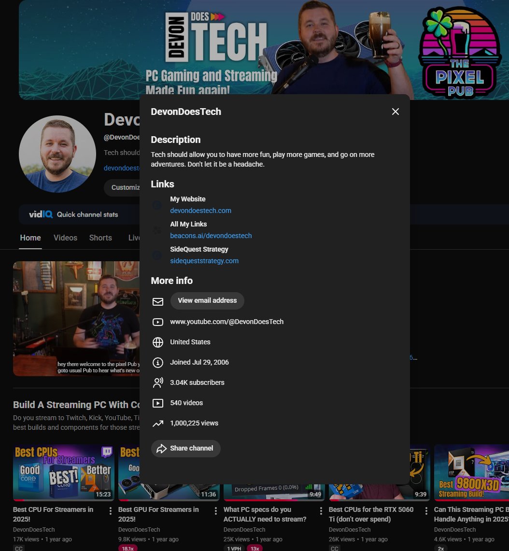Screen dimensions: 509x551
Task: Click the Best CPU For Streamers in 2025 title
Action: (x=53, y=514)
